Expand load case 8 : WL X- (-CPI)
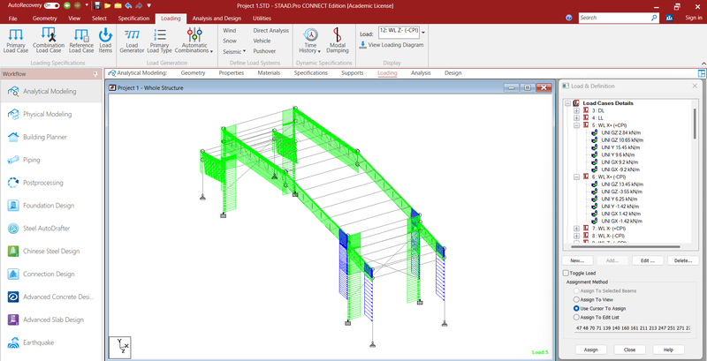This screenshot has height=361, width=707. (576, 236)
